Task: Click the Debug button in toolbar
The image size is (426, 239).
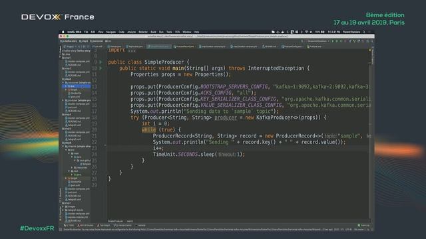Action: [x=337, y=41]
